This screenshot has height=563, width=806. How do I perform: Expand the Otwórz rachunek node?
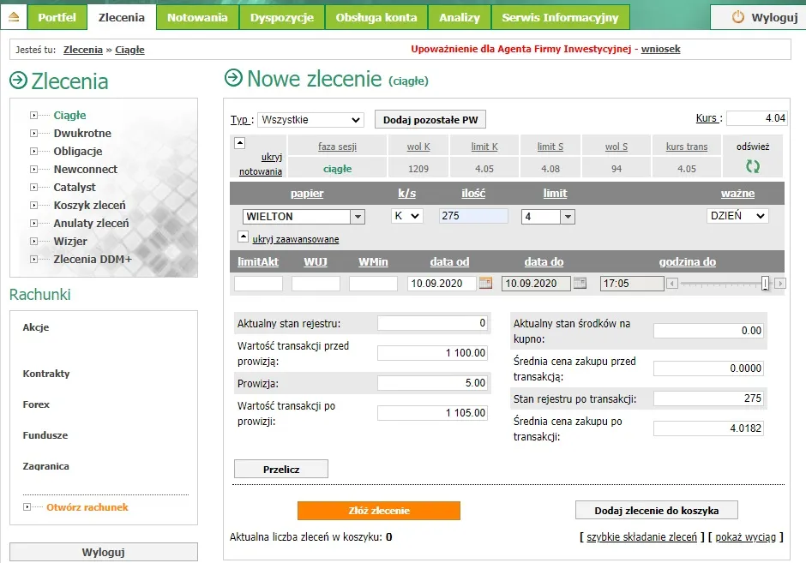[27, 507]
